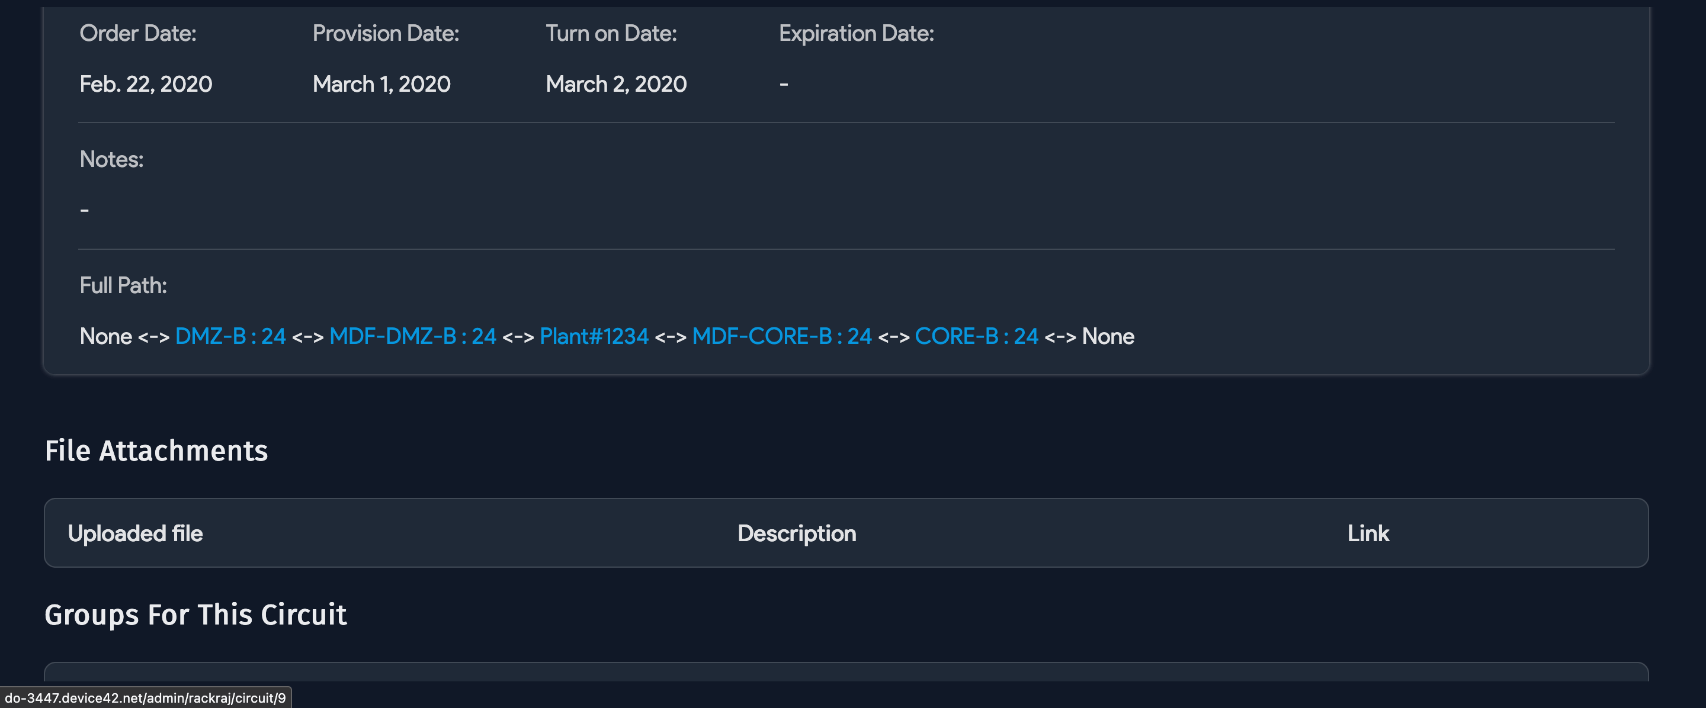Open the Plant#1234 circuit link
The width and height of the screenshot is (1706, 708).
click(x=594, y=336)
